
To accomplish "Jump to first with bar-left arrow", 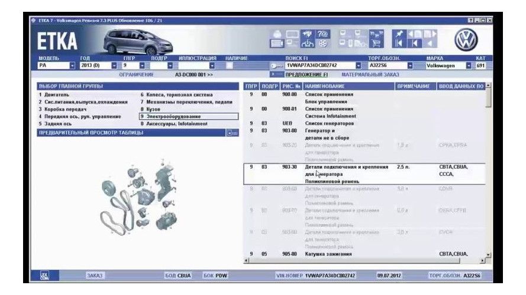I will point(399,44).
